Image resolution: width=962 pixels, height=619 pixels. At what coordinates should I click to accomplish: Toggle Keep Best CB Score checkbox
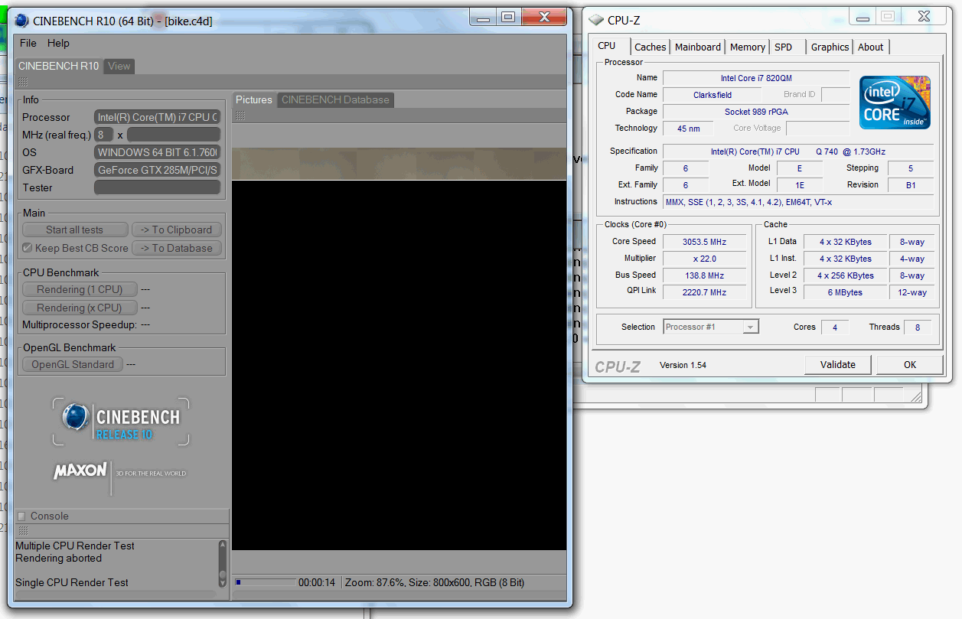pyautogui.click(x=28, y=248)
